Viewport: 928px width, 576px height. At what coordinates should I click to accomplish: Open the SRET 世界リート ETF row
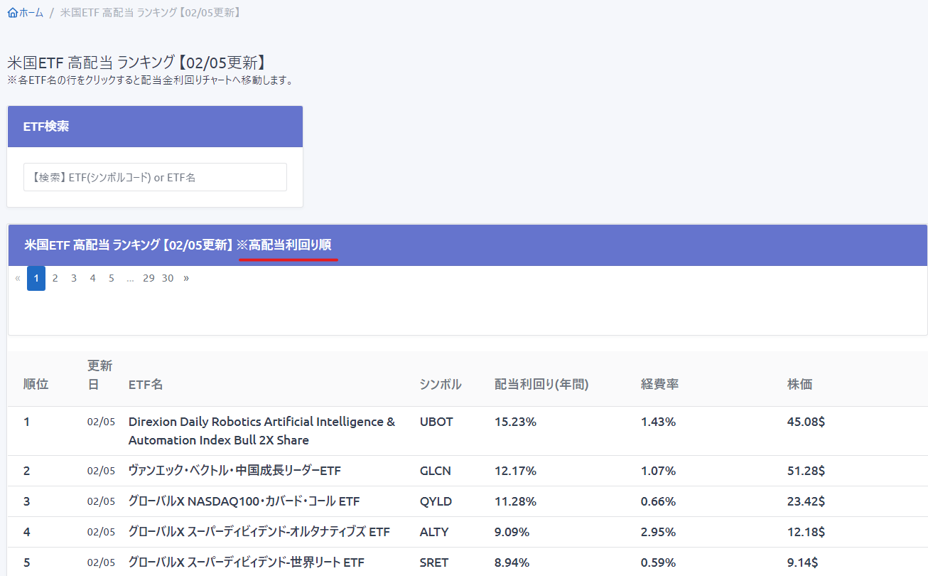tap(246, 562)
